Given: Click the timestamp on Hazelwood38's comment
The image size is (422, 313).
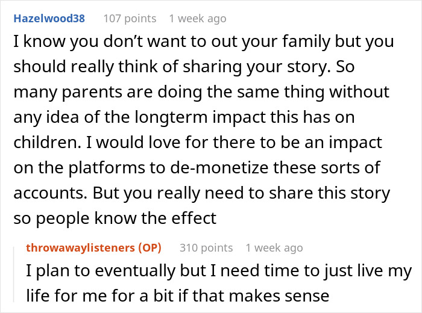Looking at the screenshot, I should (x=198, y=18).
